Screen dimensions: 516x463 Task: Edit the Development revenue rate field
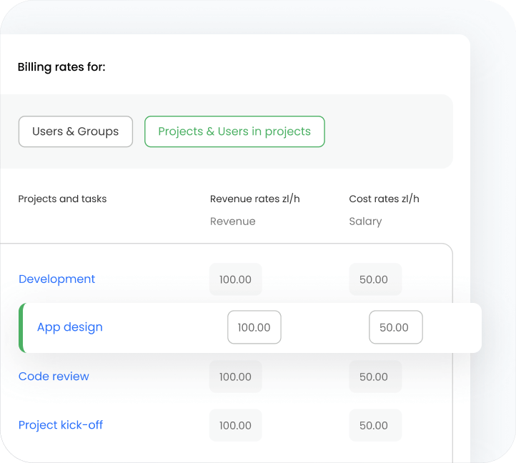235,279
